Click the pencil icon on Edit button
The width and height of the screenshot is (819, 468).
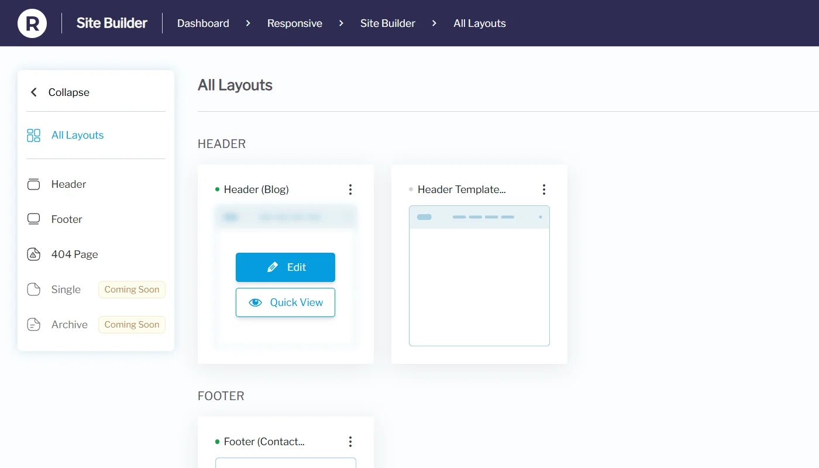pos(273,267)
